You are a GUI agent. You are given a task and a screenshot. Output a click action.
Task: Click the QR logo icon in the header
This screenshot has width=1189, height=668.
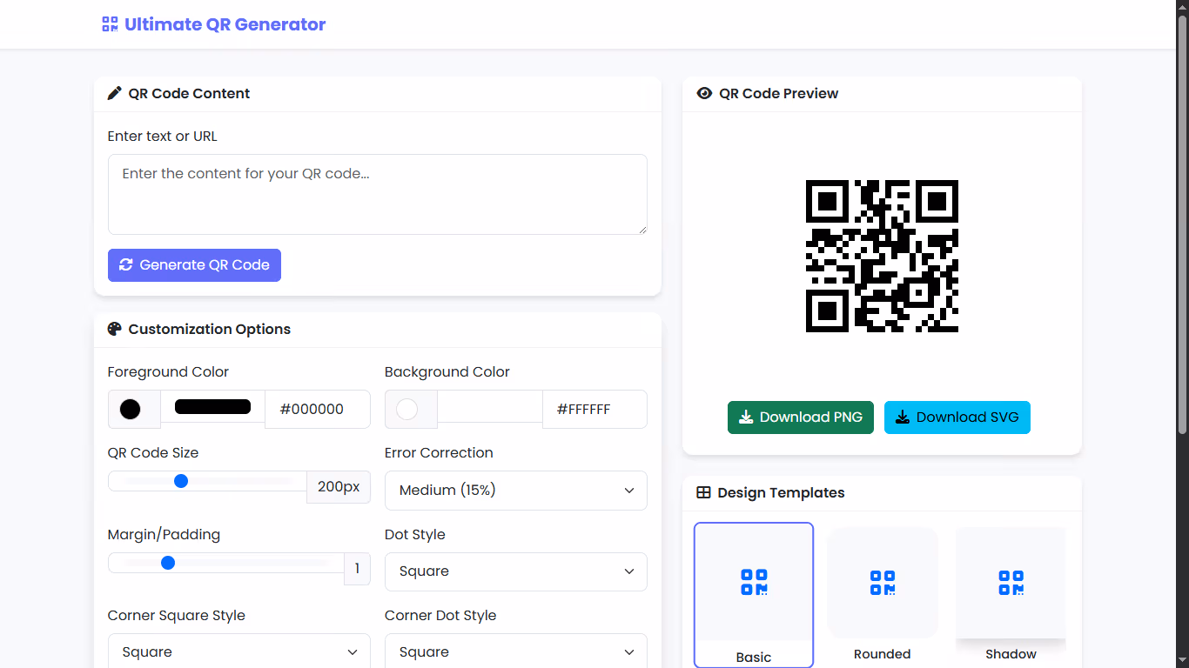point(110,24)
